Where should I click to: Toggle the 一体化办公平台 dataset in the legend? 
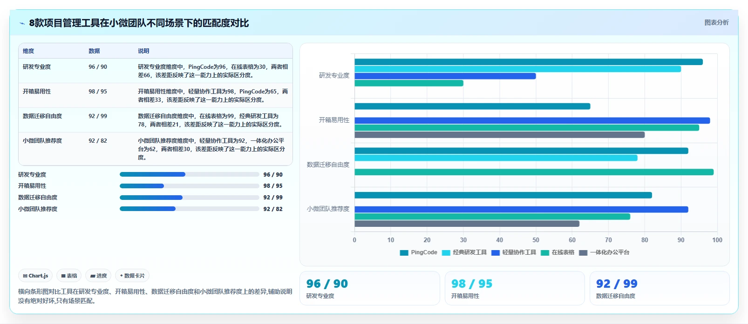click(x=604, y=252)
